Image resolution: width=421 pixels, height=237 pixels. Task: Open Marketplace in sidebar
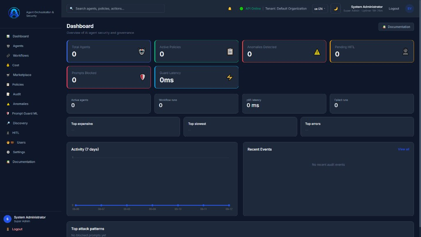[22, 75]
